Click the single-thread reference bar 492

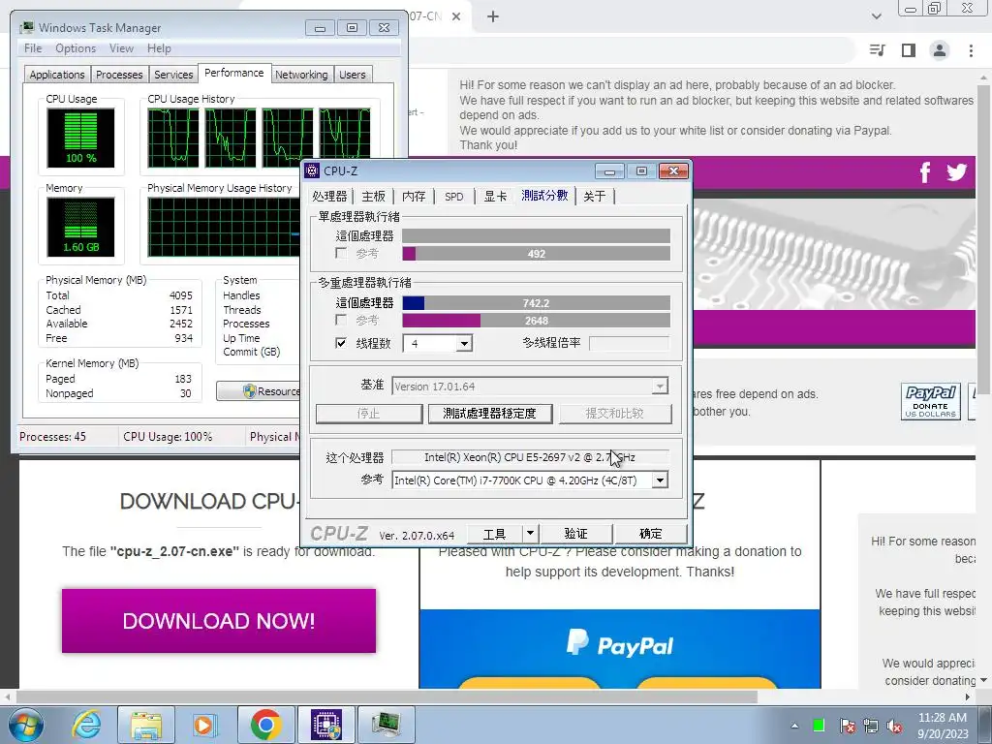pyautogui.click(x=536, y=254)
